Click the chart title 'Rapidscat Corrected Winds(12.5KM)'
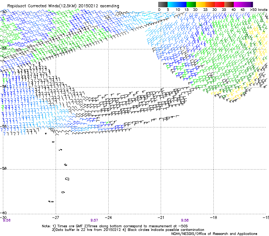 (x=42, y=6)
